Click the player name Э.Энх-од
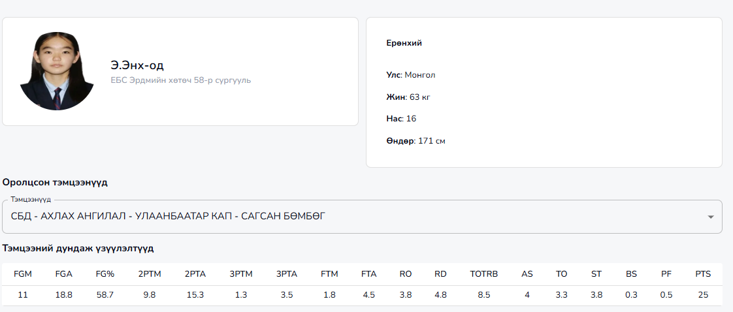 (137, 65)
